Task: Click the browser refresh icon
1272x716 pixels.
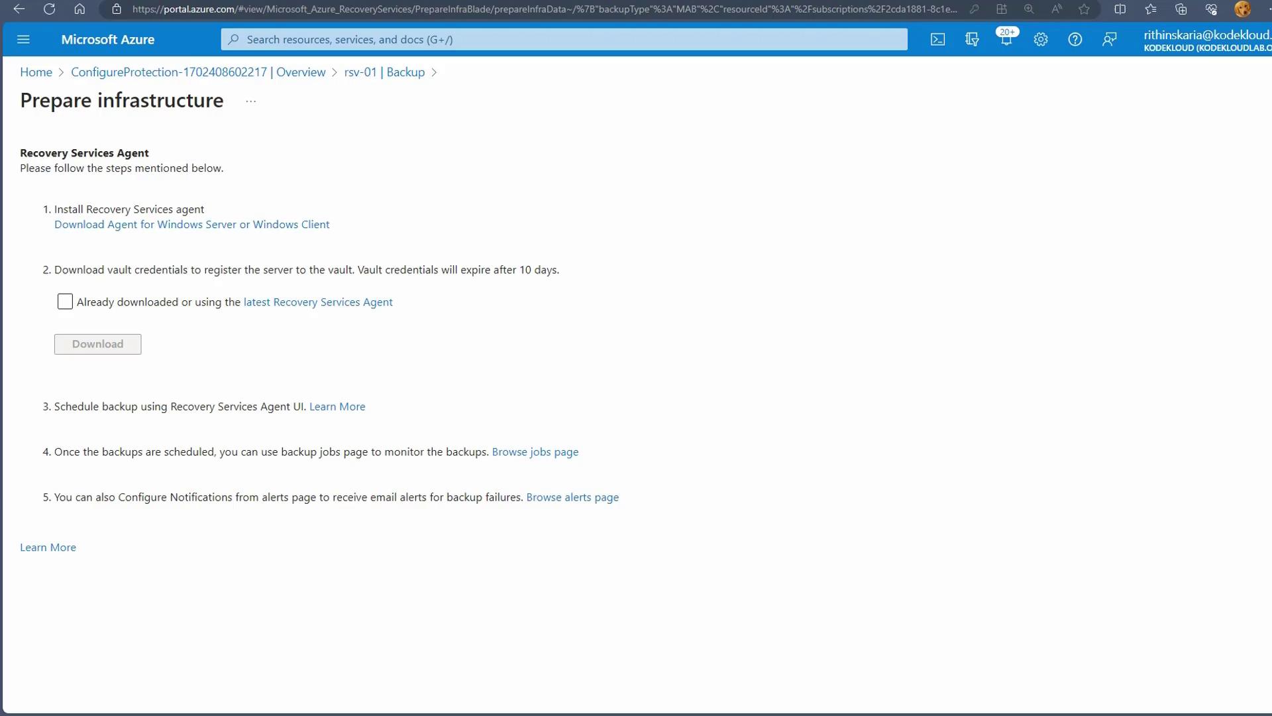Action: (49, 9)
